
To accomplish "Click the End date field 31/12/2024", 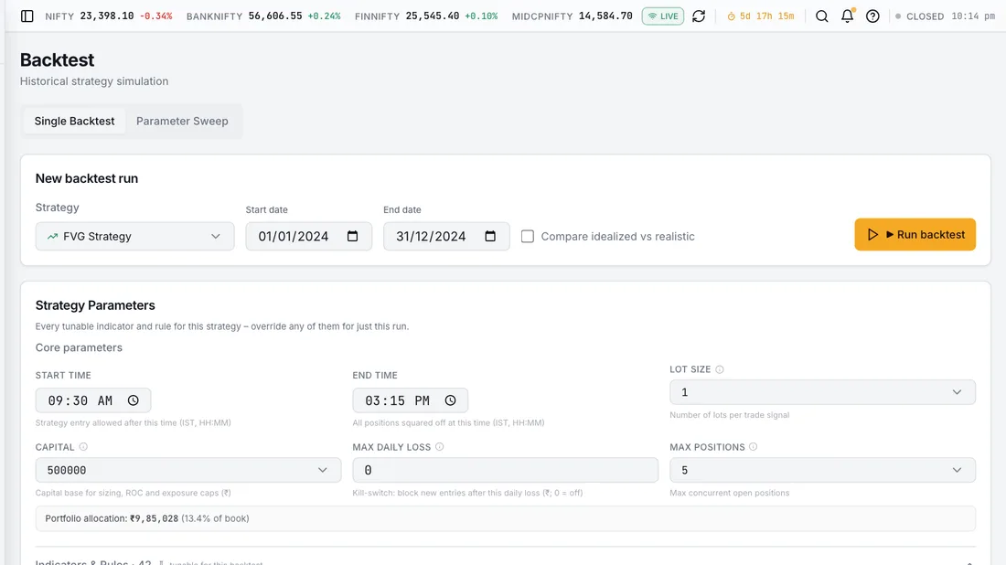I will pos(446,236).
